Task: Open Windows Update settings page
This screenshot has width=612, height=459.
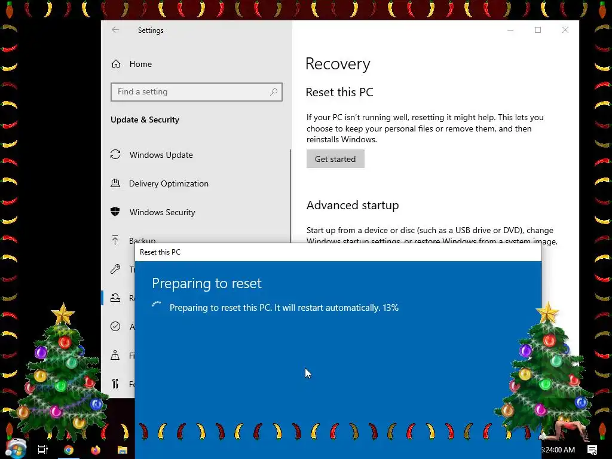Action: point(161,155)
